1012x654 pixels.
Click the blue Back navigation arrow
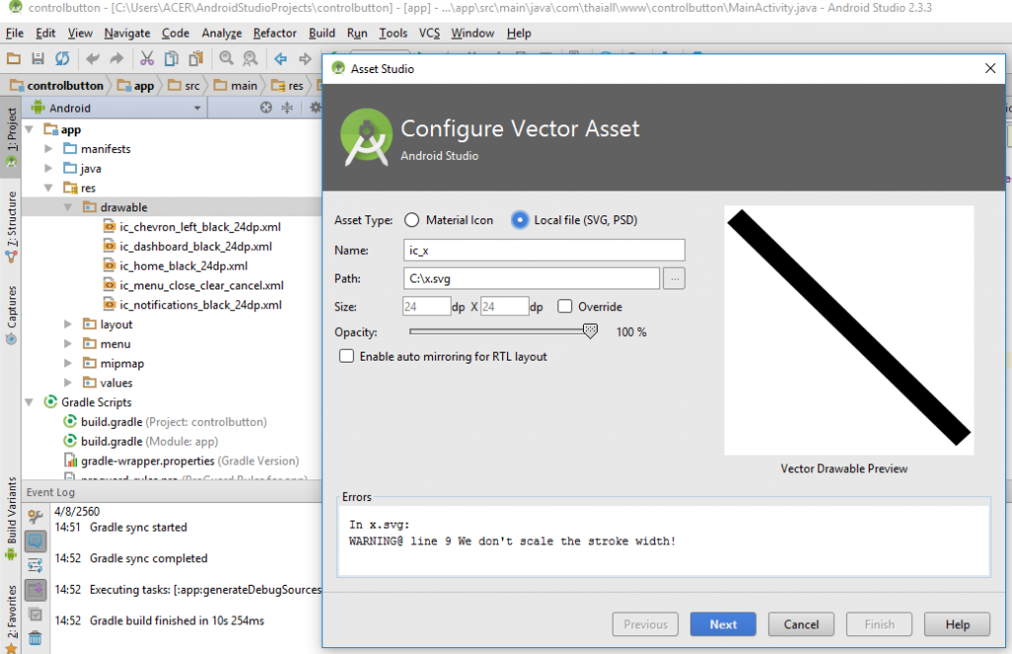(281, 58)
